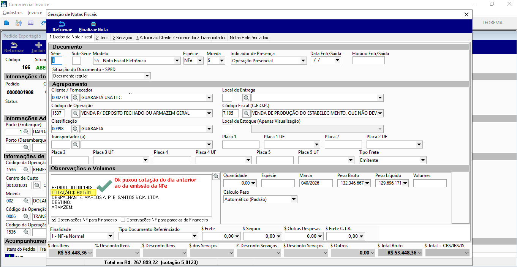
Task: Open Transportador search magnifier
Action: click(75, 144)
